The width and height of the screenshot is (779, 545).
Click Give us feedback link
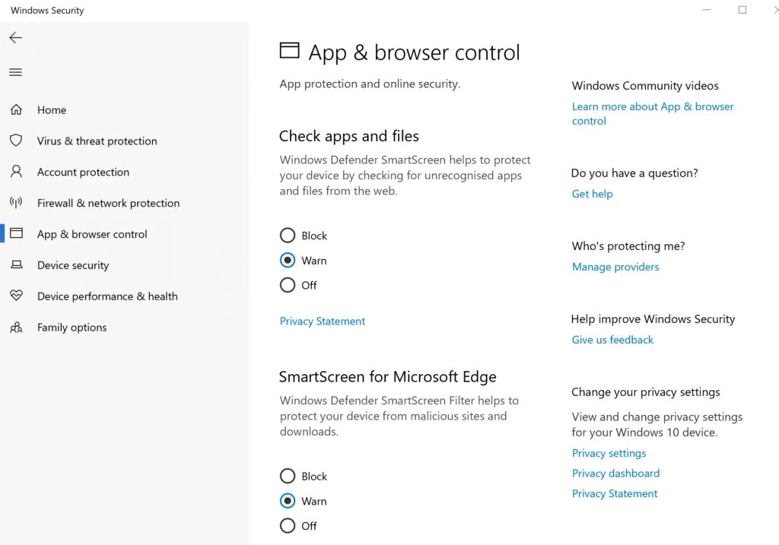point(612,340)
